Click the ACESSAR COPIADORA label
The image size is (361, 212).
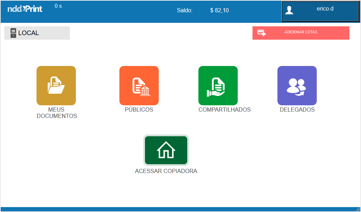pos(166,171)
